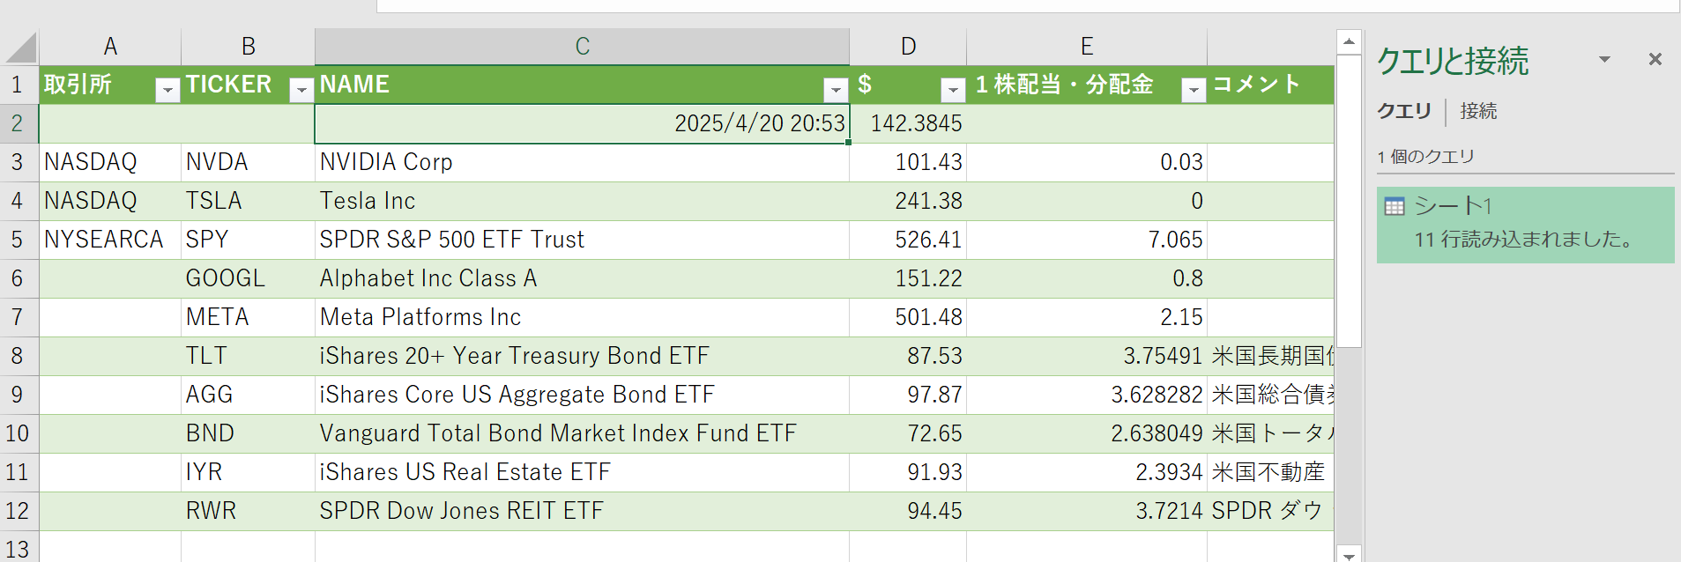Screen dimensions: 1681x562
Task: Select the NYSEARCA exchange cell
Action: (x=110, y=240)
